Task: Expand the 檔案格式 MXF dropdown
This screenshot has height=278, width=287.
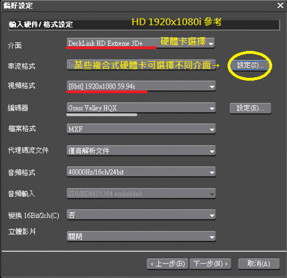Action: coord(141,129)
